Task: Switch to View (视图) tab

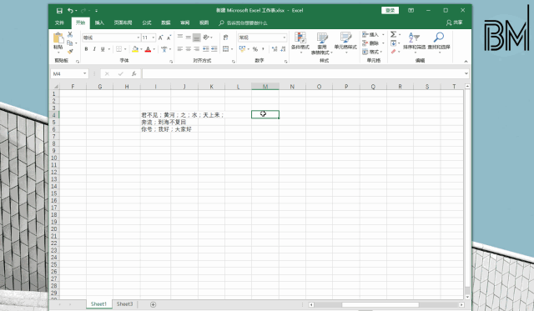Action: click(x=204, y=23)
